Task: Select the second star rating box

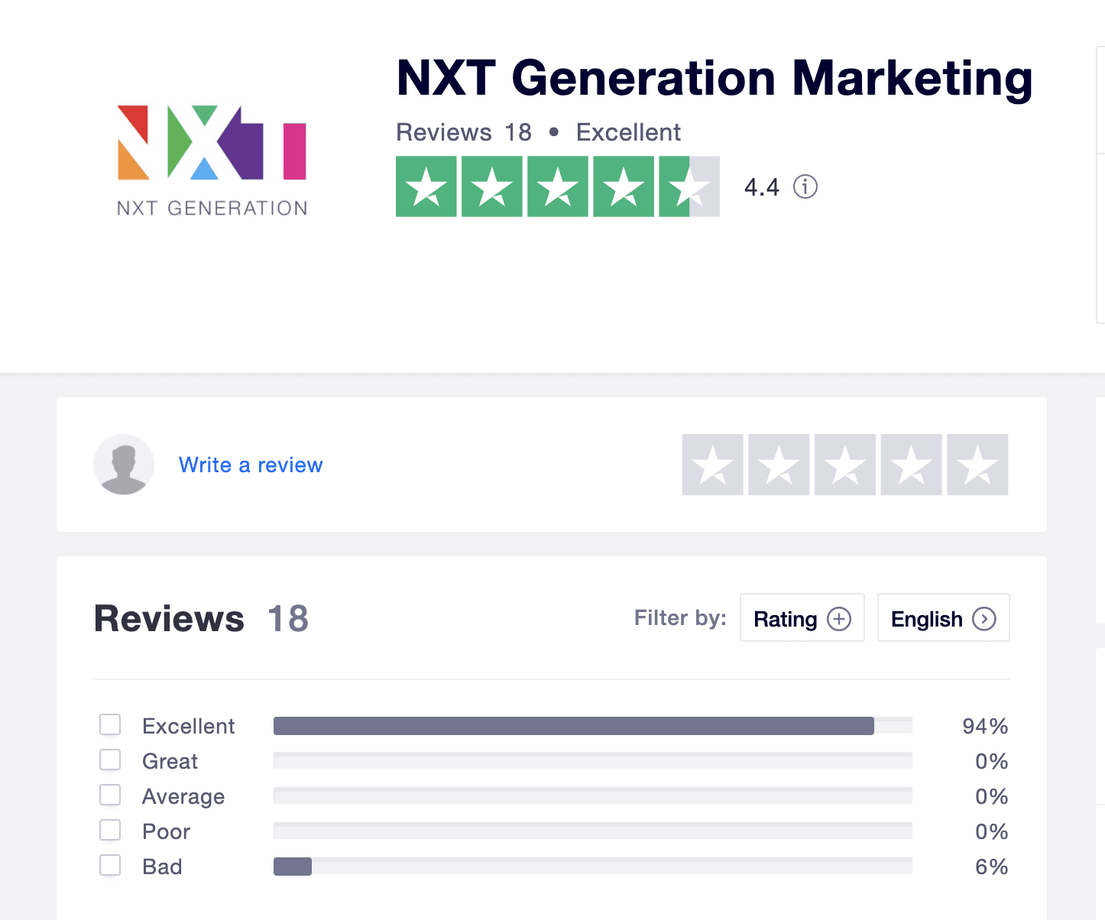Action: tap(779, 465)
